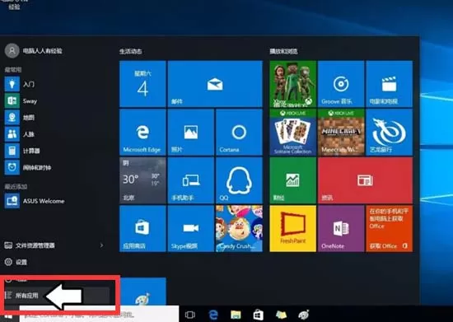Open the purple OneNote tile

pos(341,228)
